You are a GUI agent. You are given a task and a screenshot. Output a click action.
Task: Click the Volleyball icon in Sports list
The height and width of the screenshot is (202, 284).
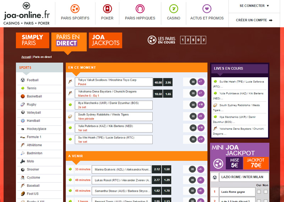pyautogui.click(x=23, y=112)
